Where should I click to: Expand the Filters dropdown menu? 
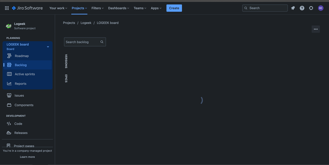coord(97,8)
